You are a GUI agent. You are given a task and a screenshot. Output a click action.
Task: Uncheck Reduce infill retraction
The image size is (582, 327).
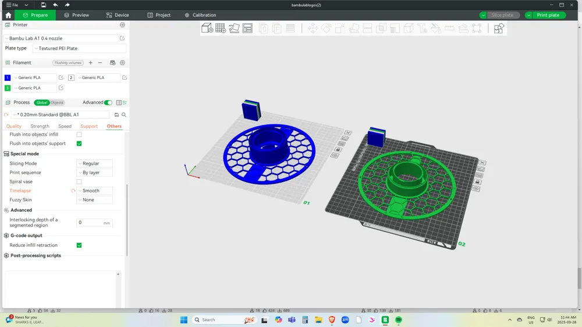(x=79, y=246)
